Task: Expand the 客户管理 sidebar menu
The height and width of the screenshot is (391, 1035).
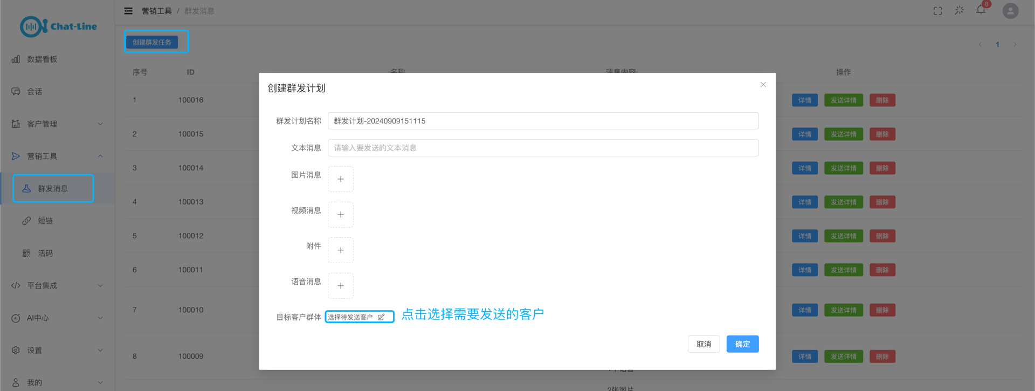Action: [x=57, y=124]
